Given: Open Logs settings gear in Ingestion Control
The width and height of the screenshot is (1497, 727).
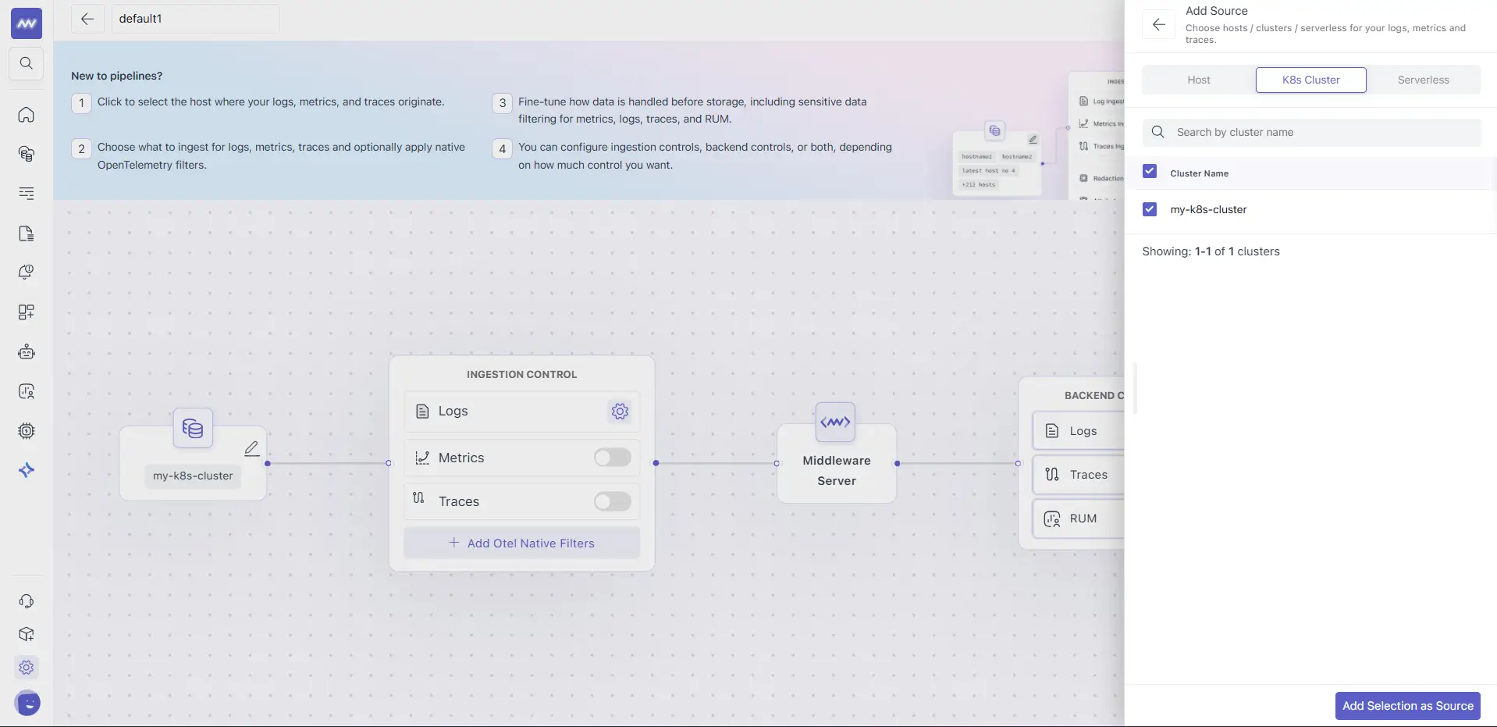Looking at the screenshot, I should pos(619,411).
